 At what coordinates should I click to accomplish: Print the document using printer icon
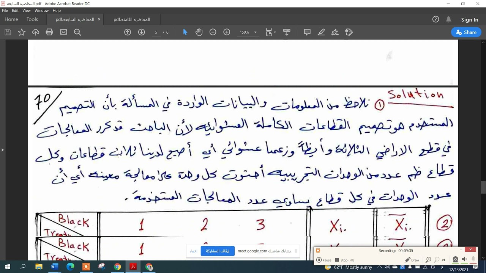[49, 32]
